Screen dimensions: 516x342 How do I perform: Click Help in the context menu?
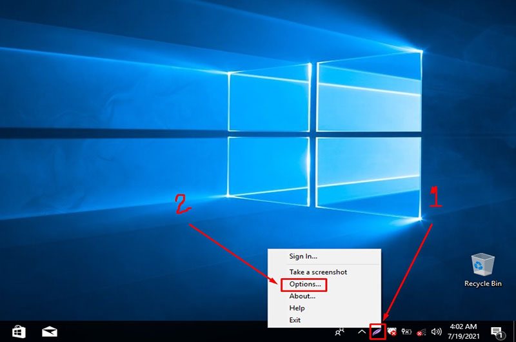pos(324,308)
